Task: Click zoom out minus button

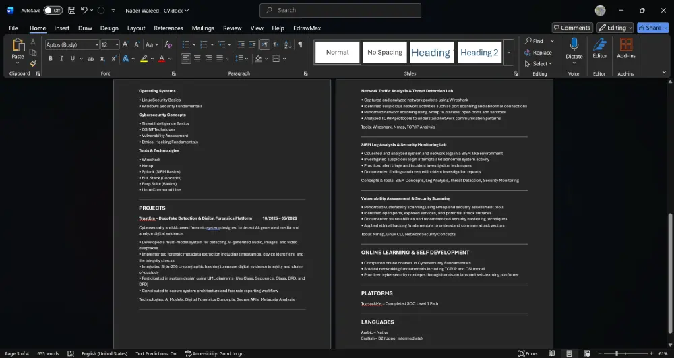Action: click(x=600, y=353)
